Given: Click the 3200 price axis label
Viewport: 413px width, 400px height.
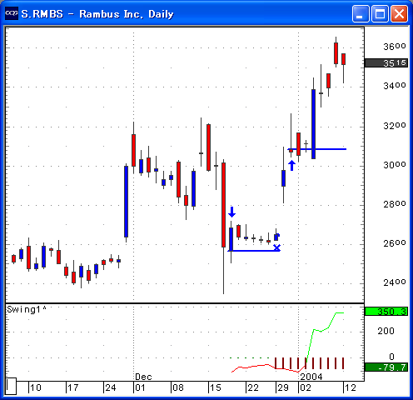Looking at the screenshot, I should click(x=395, y=126).
